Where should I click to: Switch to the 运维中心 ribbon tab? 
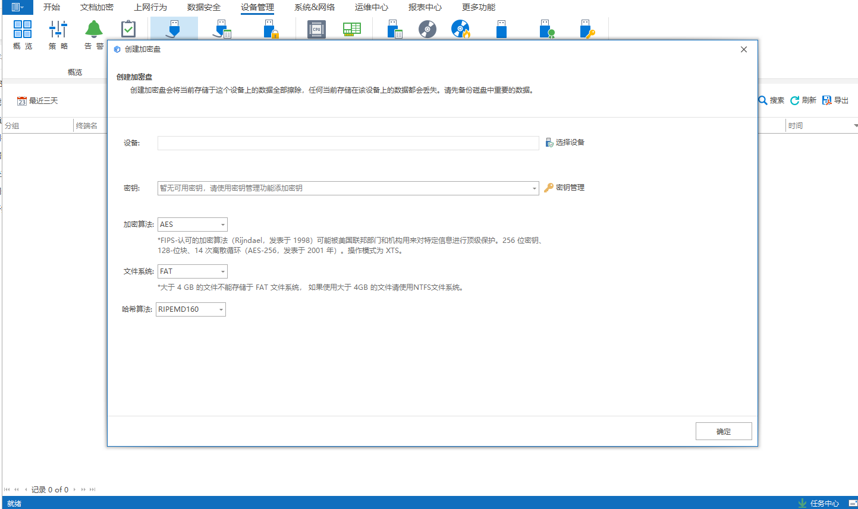[x=372, y=7]
